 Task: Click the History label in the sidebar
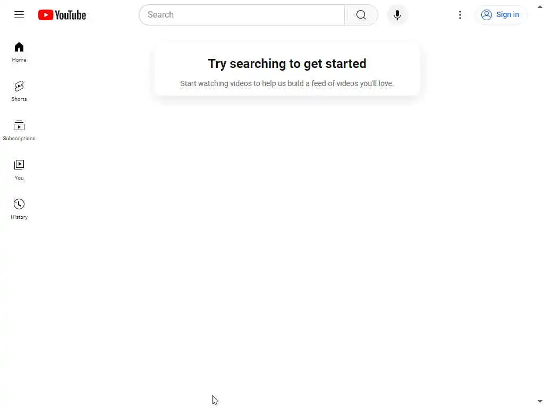click(19, 217)
